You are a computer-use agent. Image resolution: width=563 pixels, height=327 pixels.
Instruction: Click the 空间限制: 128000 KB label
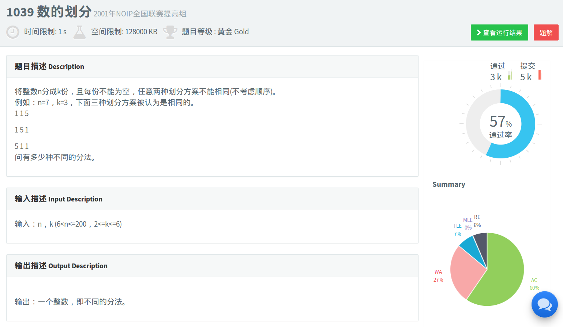[x=124, y=32]
